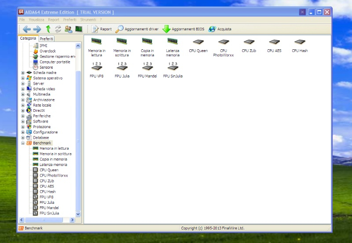Screen dimensions: 352x243
Task: Open the Latenza memoria benchmark icon
Action: (x=172, y=41)
